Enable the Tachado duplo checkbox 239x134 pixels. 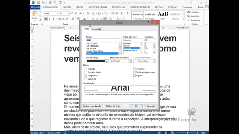[86, 72]
